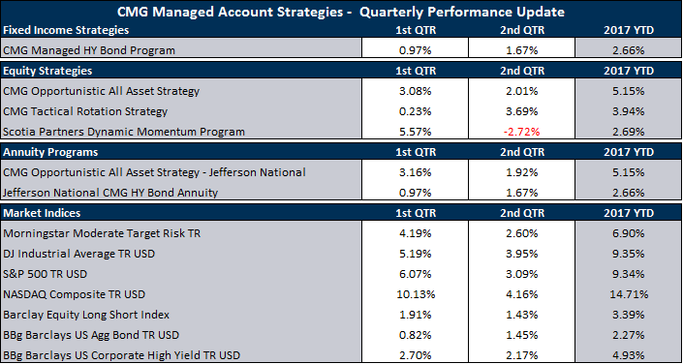Select the Fixed Income Strategies header

tap(66, 30)
